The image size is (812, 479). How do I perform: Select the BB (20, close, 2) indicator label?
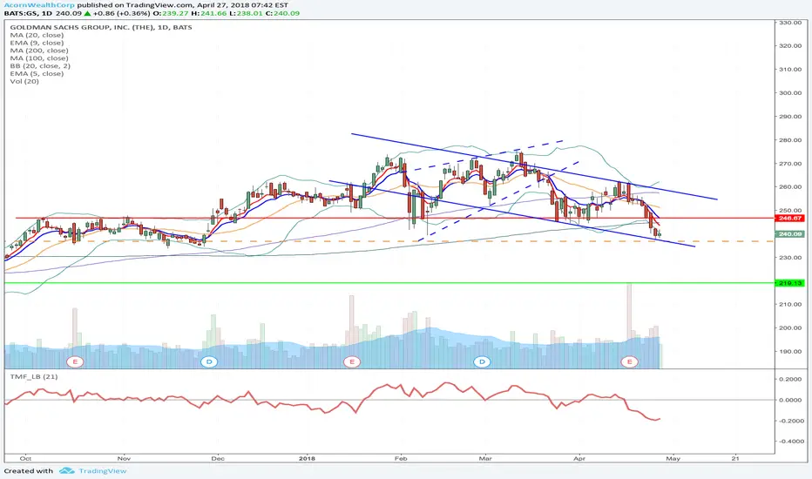coord(40,66)
